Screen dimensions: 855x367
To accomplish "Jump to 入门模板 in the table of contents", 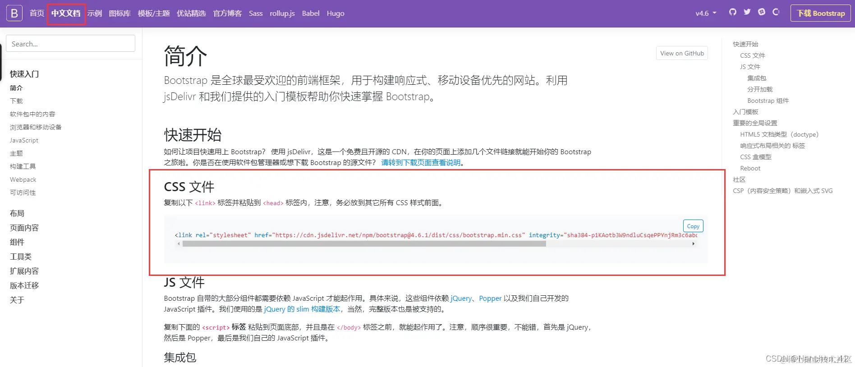I will click(x=745, y=112).
